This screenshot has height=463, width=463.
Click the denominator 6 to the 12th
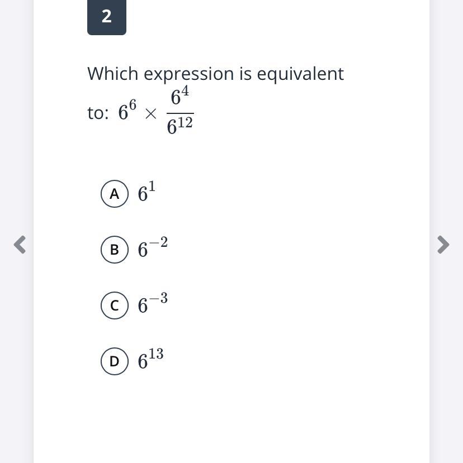180,126
